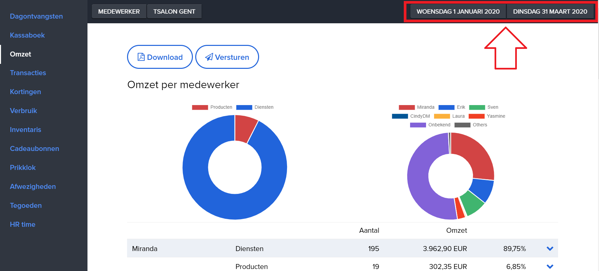The image size is (599, 271).
Task: Toggle CindyDM legend swatch
Action: (x=400, y=116)
